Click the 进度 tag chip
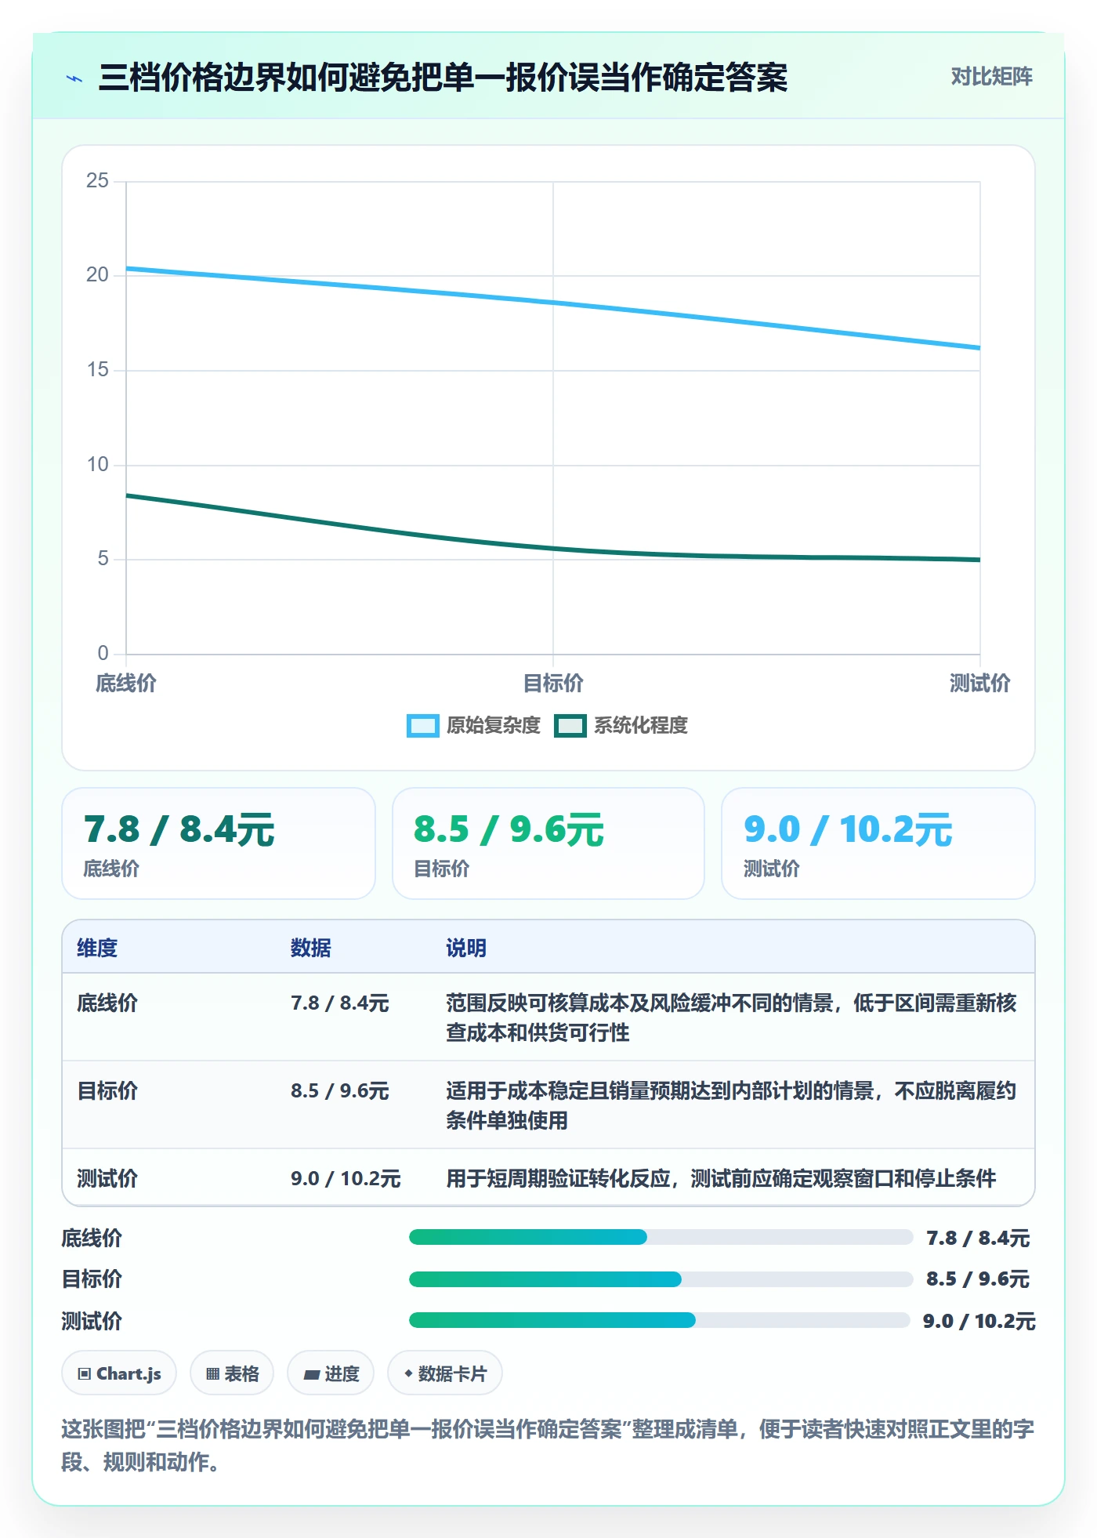Viewport: 1097px width, 1538px height. coord(331,1373)
